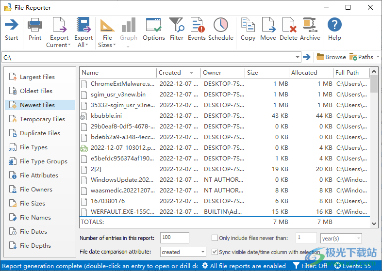Sort by the Size column header
This screenshot has width=382, height=271.
click(x=267, y=73)
